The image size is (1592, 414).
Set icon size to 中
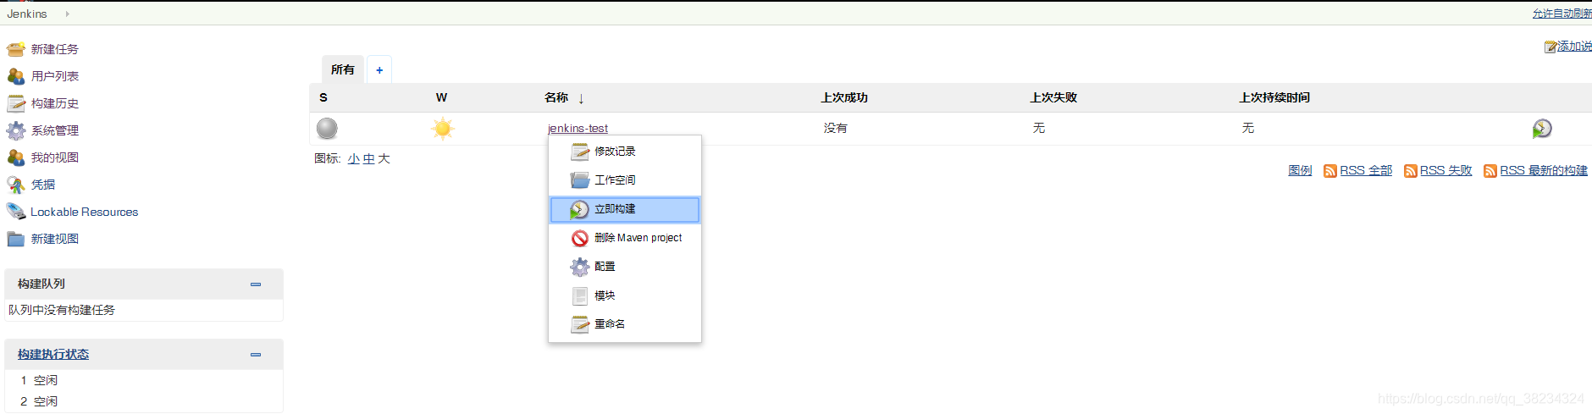(368, 158)
